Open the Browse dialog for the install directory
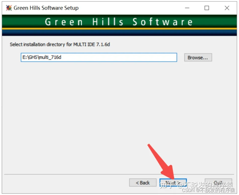The width and height of the screenshot is (239, 195). click(198, 57)
